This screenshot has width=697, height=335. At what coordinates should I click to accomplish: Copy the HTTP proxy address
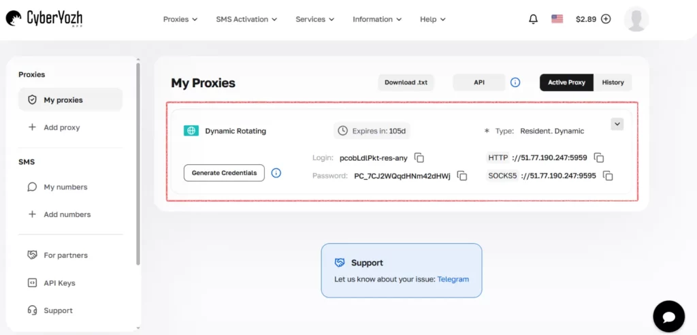coord(599,158)
